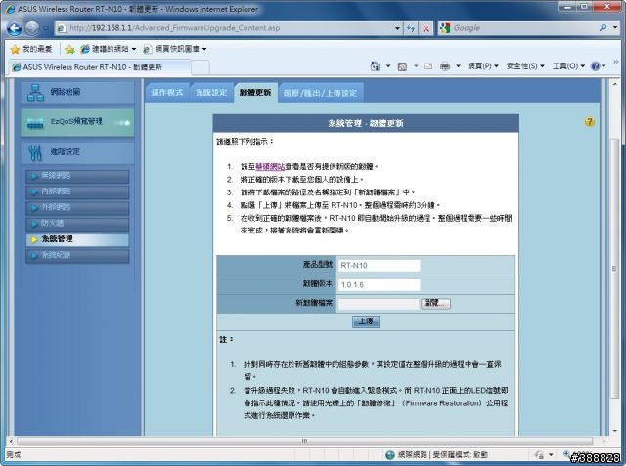Viewport: 626px width, 466px height.
Task: Click the zoom level magnifier in status bar
Action: [x=566, y=454]
